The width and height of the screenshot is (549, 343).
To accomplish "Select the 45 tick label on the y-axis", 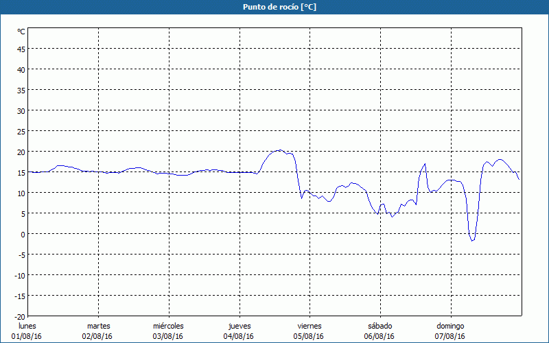I will coord(21,49).
